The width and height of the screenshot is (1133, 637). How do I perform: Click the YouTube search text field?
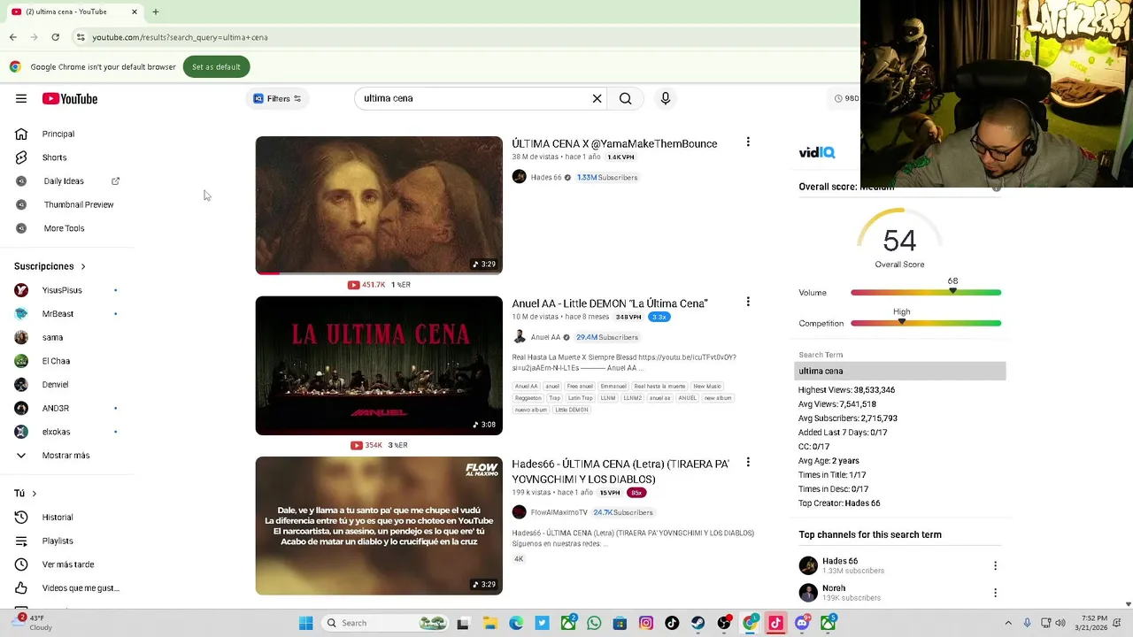pos(474,98)
